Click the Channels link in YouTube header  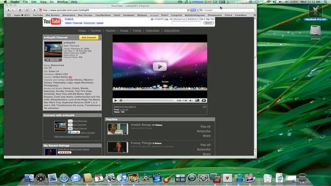78,23
